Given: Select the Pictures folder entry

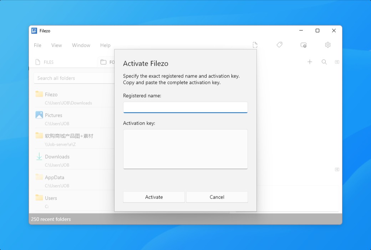Looking at the screenshot, I should coord(75,119).
